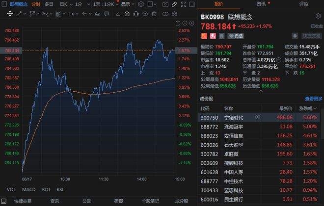
Task: Select the polyline shape drawing tool
Action: 32,14
